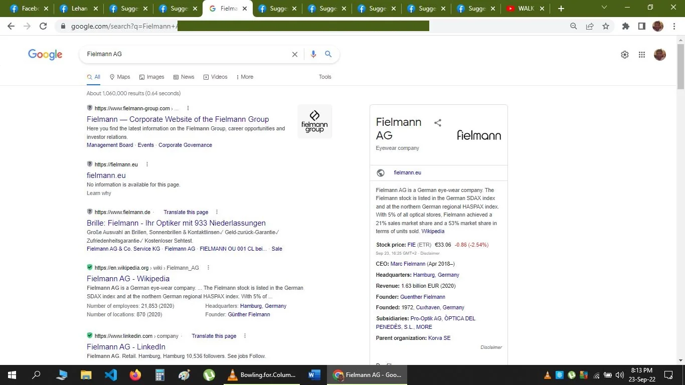The height and width of the screenshot is (385, 685).
Task: Expand the More search categories menu
Action: (x=245, y=77)
